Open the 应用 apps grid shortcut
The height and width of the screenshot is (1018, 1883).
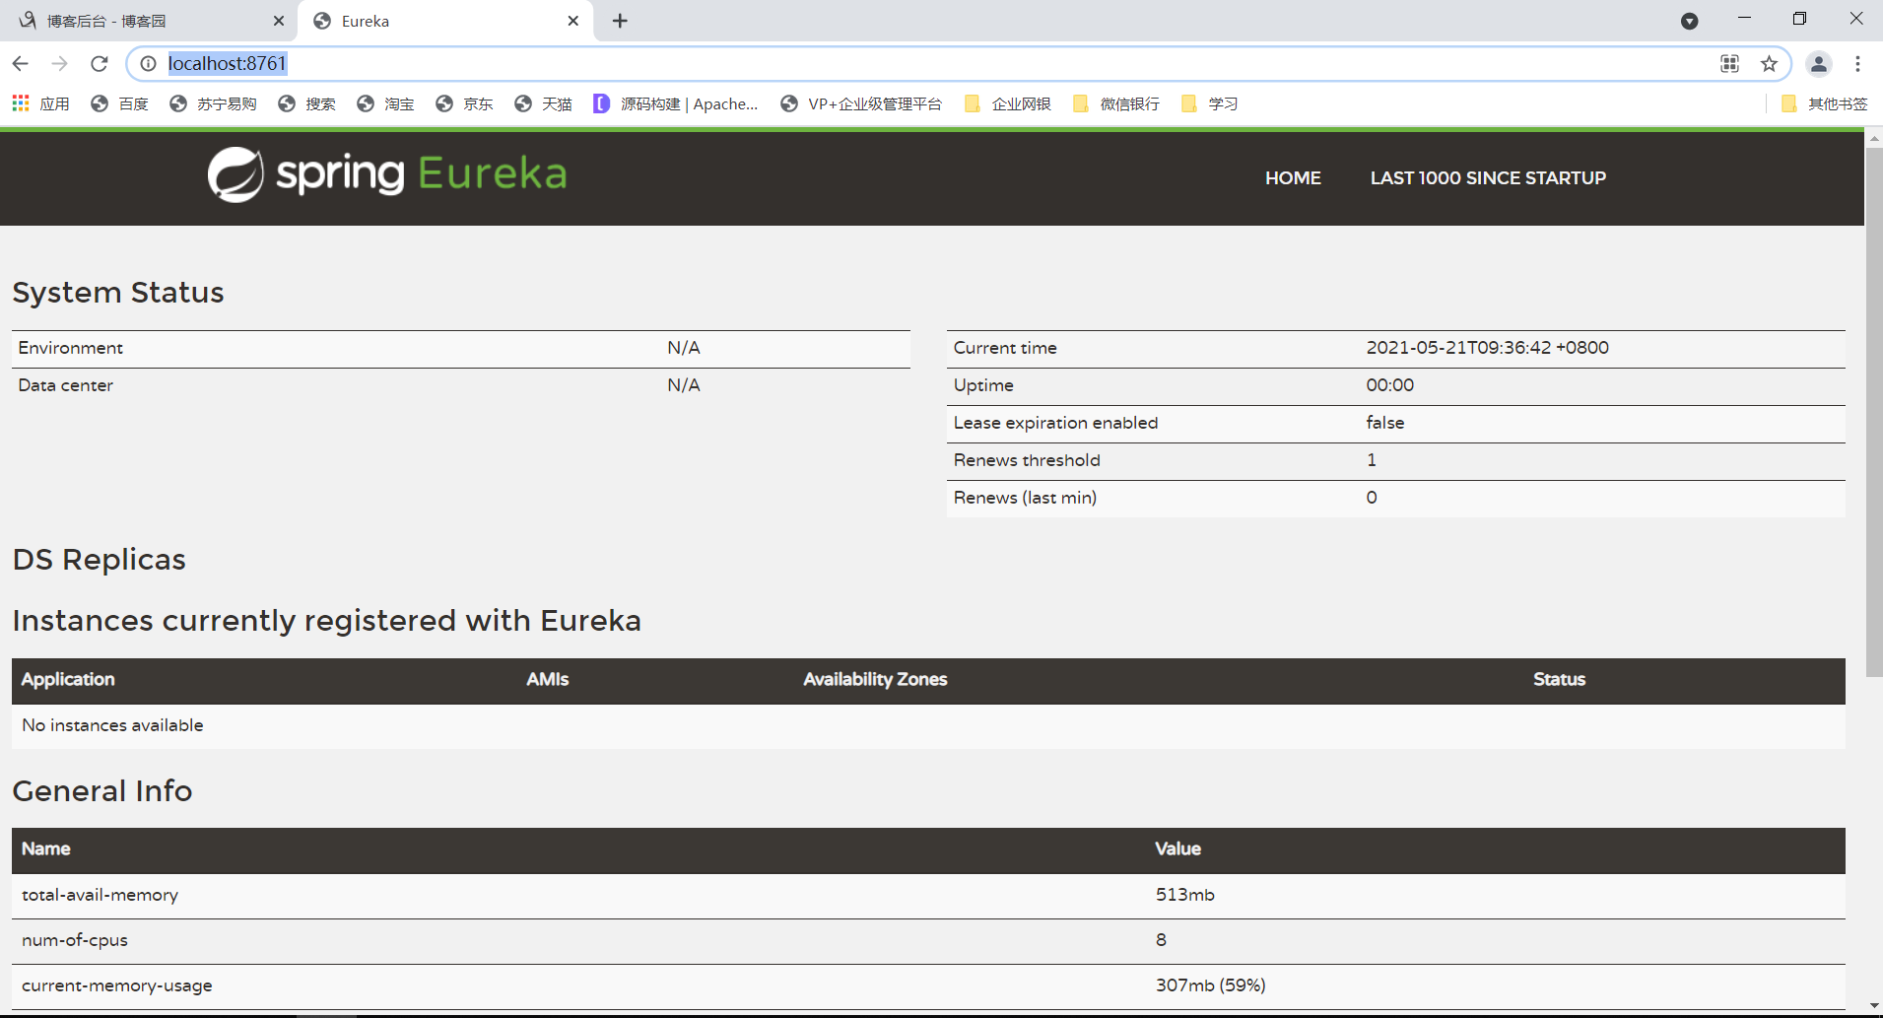(40, 103)
